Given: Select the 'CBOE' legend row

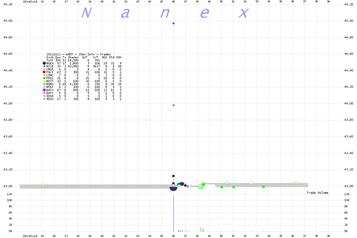Looking at the screenshot, I should tap(82, 69).
